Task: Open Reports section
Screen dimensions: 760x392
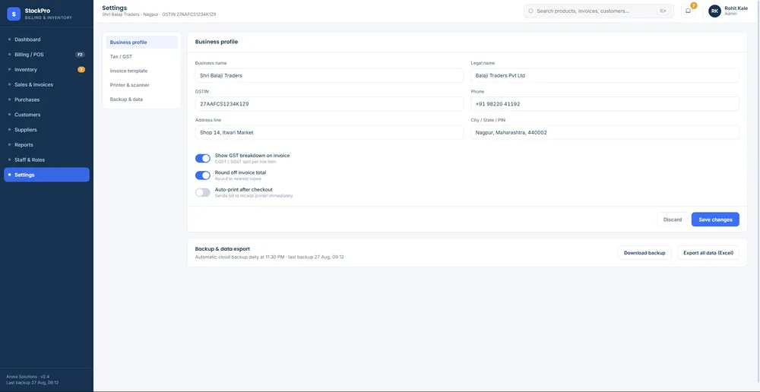Action: coord(46,144)
